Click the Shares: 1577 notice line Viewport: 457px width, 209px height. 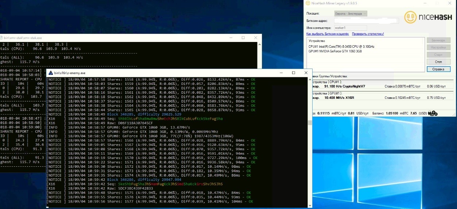pyautogui.click(x=150, y=202)
